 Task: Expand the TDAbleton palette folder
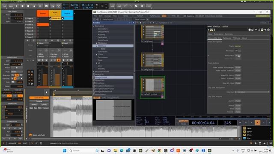(x=97, y=43)
